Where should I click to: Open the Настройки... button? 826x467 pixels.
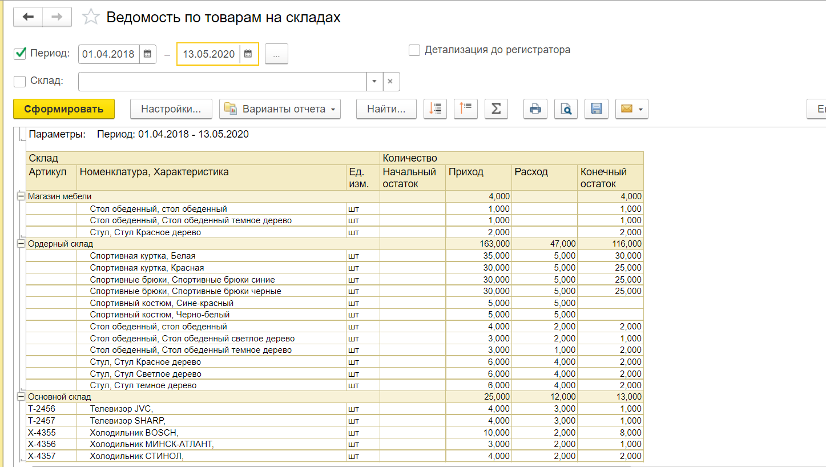point(171,108)
